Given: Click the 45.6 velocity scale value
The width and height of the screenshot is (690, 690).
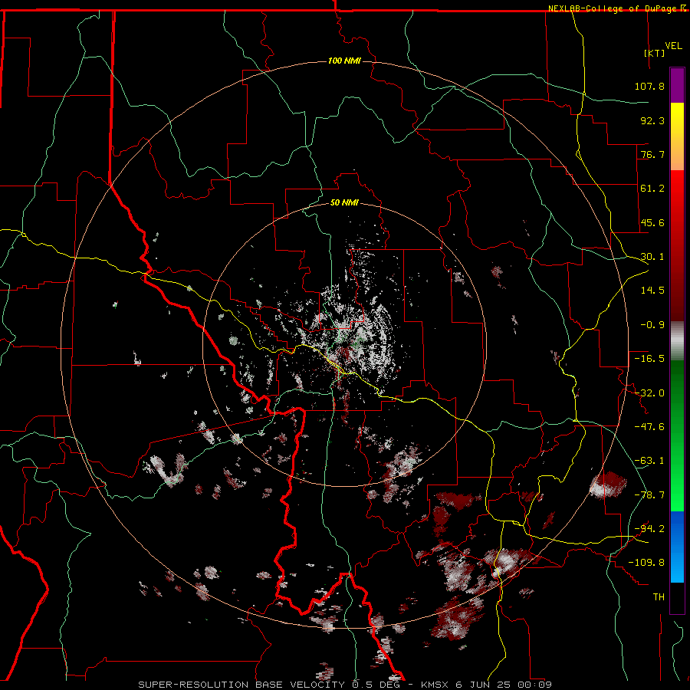Looking at the screenshot, I should tap(652, 222).
